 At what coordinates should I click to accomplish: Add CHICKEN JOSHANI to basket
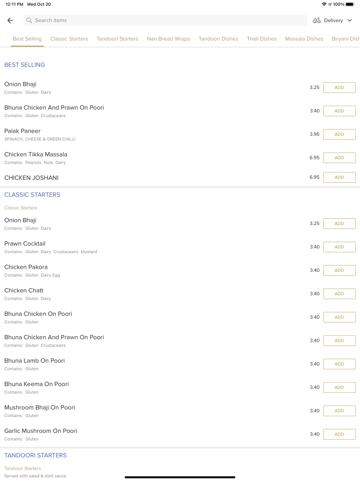(339, 177)
